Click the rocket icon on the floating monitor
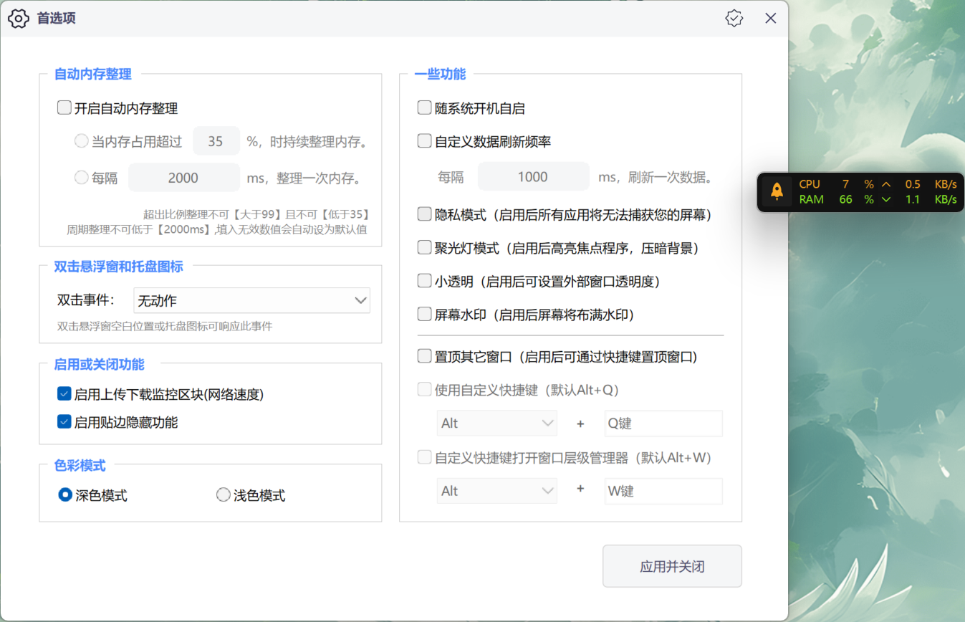 coord(776,191)
